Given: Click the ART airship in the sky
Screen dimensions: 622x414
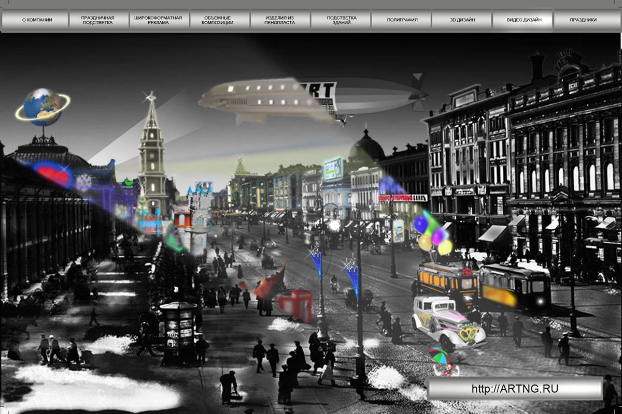Looking at the screenshot, I should click(314, 100).
